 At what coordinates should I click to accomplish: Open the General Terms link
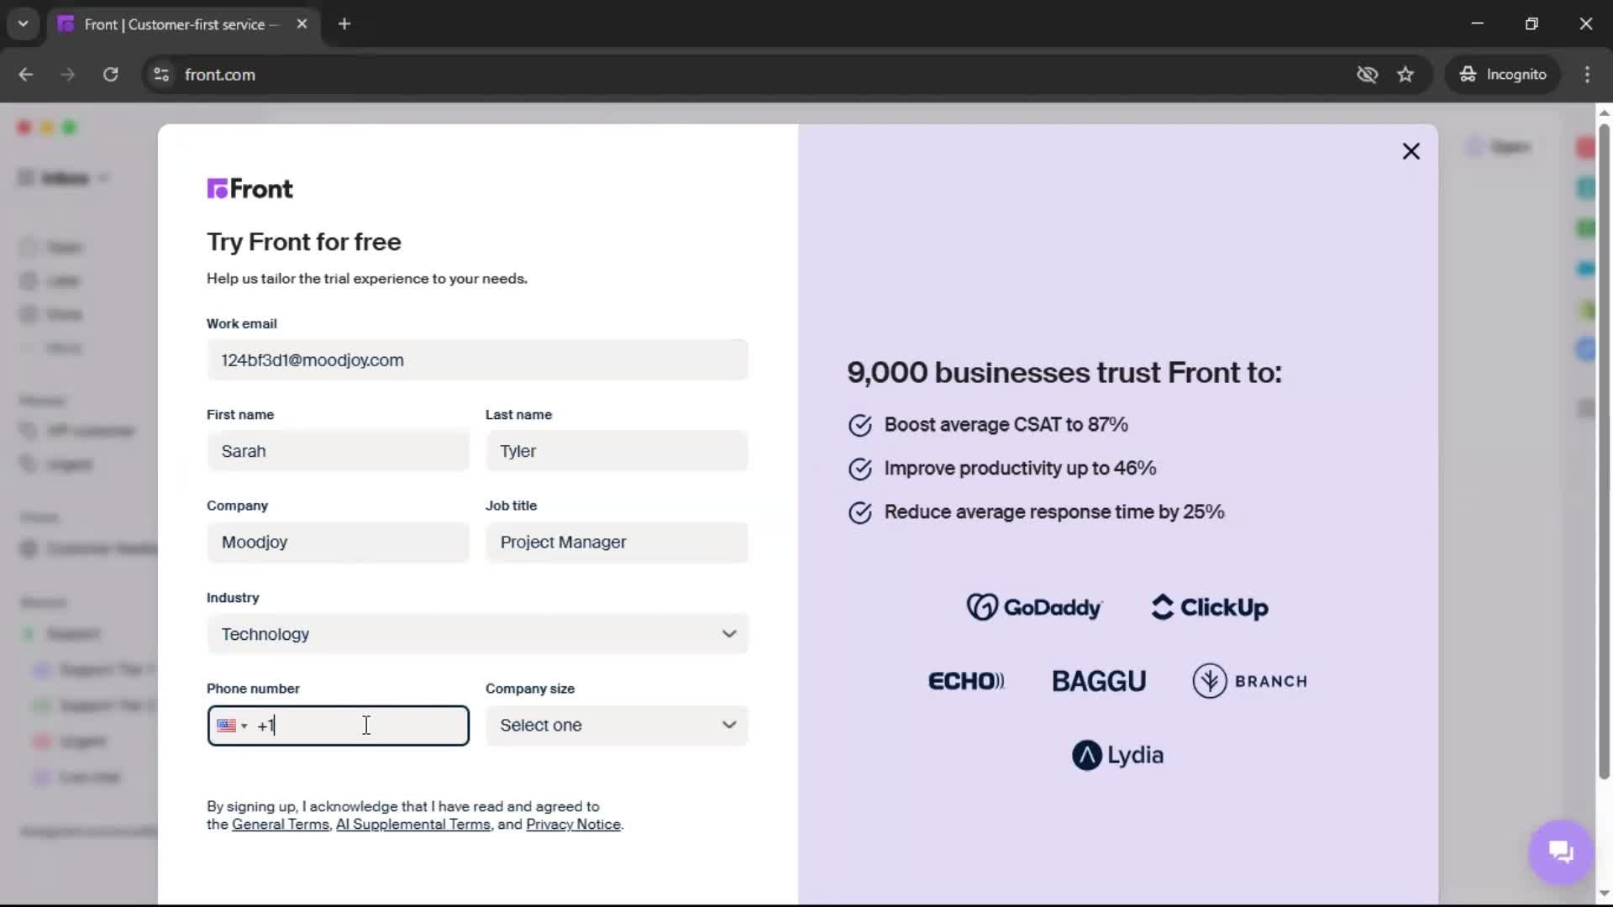281,825
